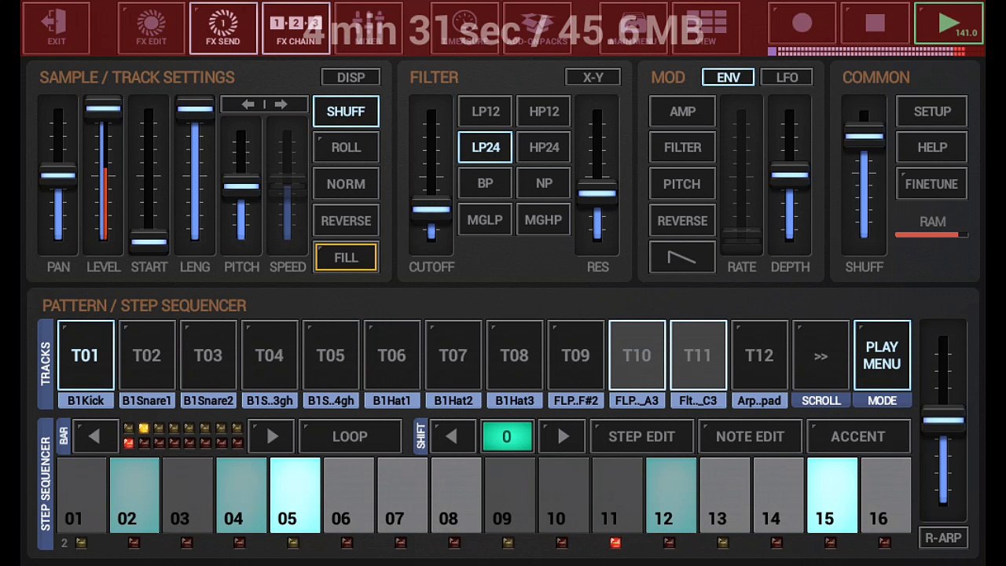This screenshot has height=566, width=1006.
Task: Click the small marker icon below step 01
Action: point(80,542)
